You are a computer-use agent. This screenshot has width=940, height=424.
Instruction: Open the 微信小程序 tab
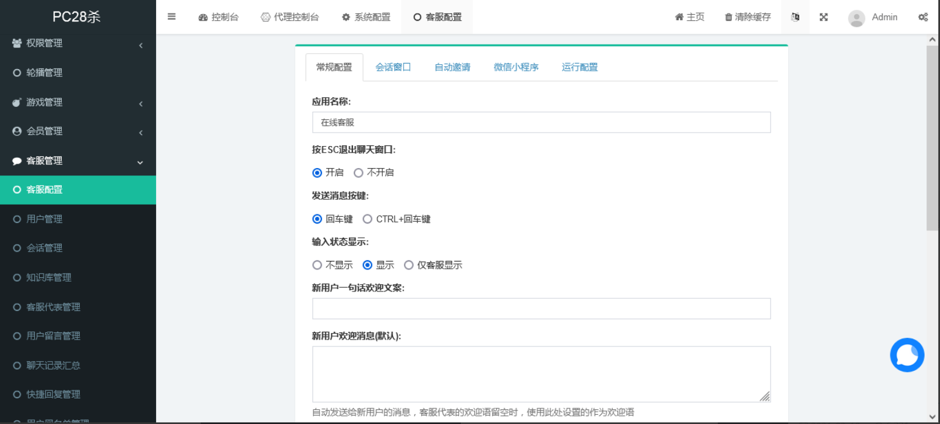pos(516,67)
